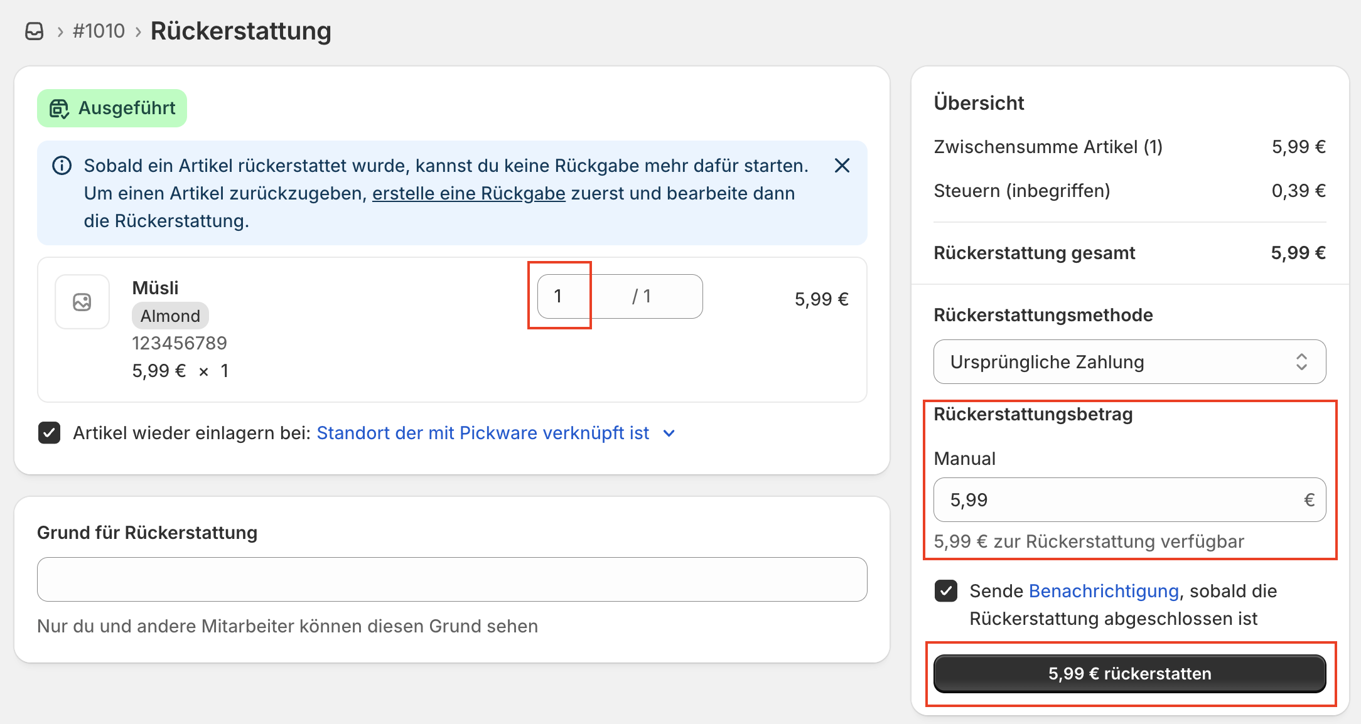
Task: Click the Benachrichtigung link
Action: 1103,590
